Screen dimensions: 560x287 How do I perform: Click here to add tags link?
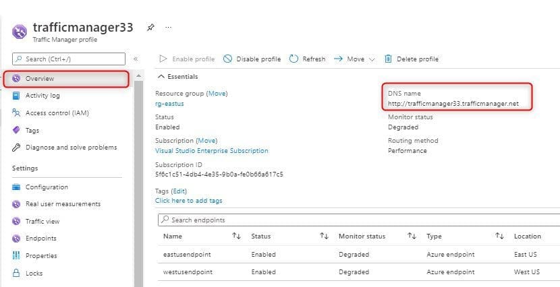(x=188, y=201)
